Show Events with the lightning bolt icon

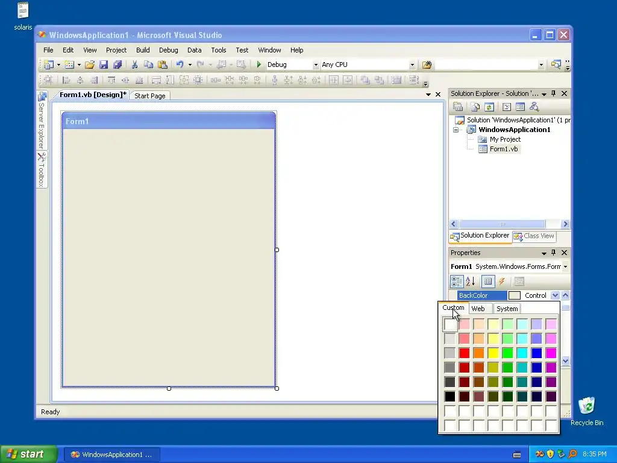[x=502, y=282]
